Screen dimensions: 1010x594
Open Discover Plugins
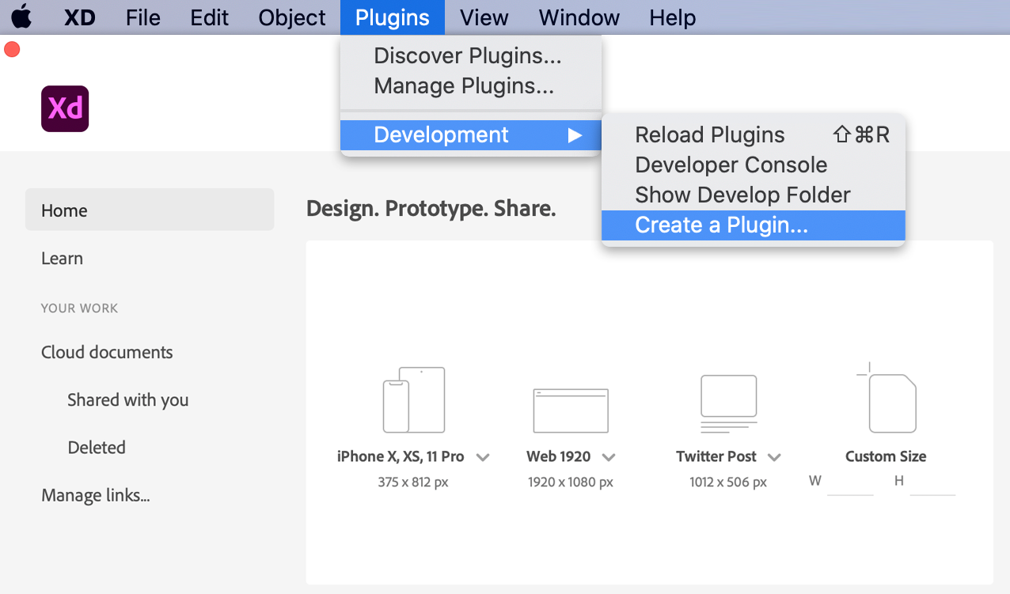click(x=465, y=55)
